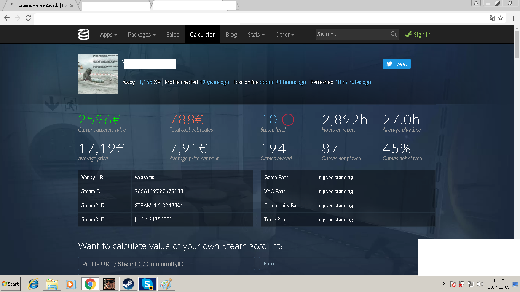520x292 pixels.
Task: Click the 27.0h average playtime value
Action: pos(401,120)
